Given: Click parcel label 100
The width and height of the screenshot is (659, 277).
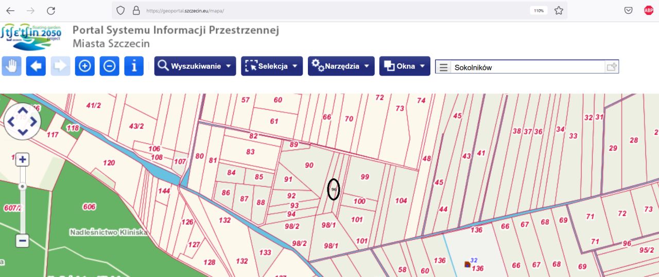Looking at the screenshot, I should 359,201.
